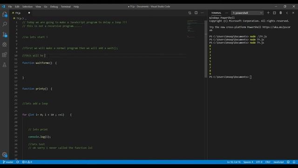Open the powershell terminal selector dropdown
Screen dimensions: 298x168
click(x=247, y=13)
